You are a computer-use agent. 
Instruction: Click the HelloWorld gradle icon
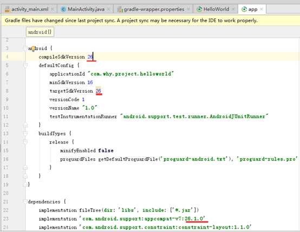pos(199,9)
